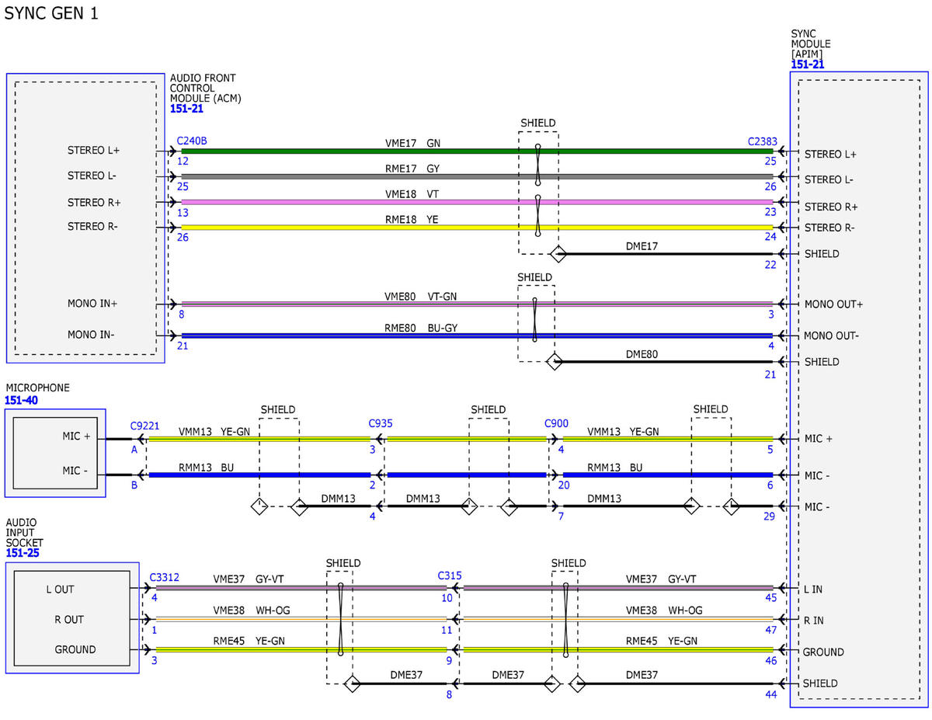This screenshot has width=932, height=720.
Task: Follow the 151-40 link under Microphone
Action: pos(21,401)
